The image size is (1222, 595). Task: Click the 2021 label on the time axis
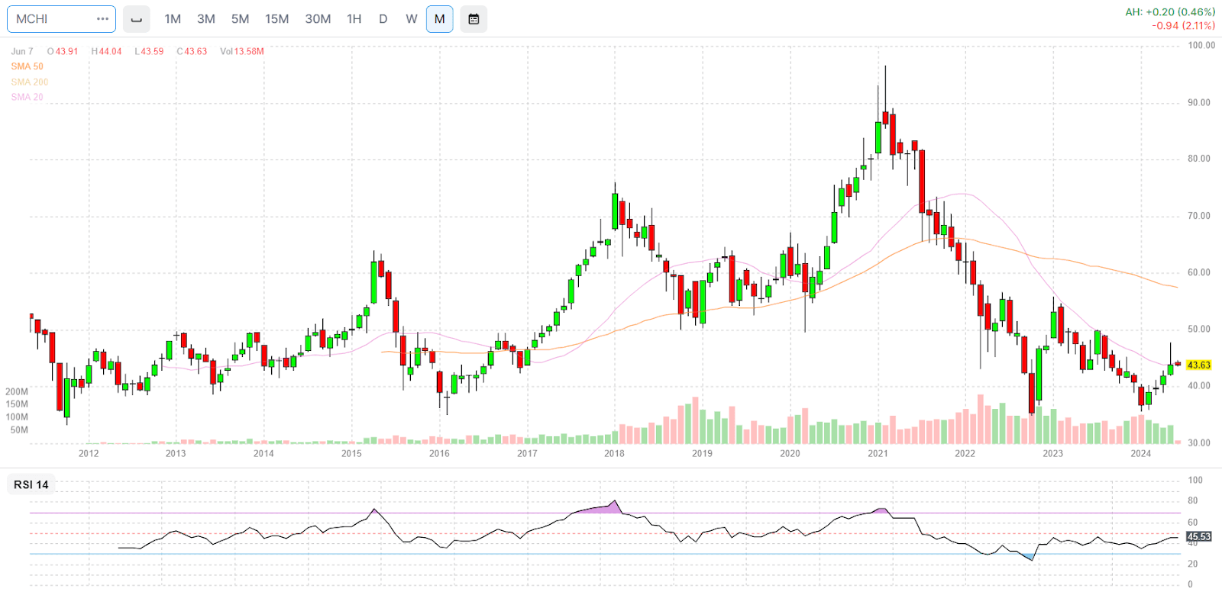878,453
